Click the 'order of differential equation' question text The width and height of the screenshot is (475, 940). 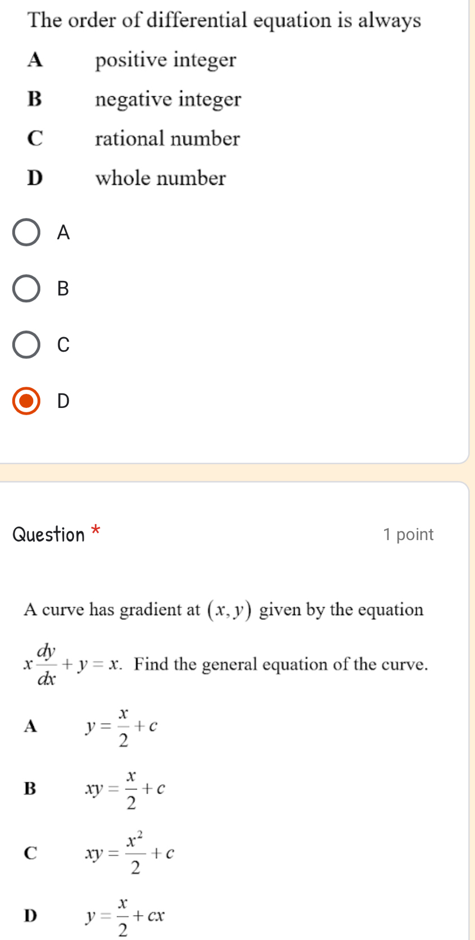point(224,20)
